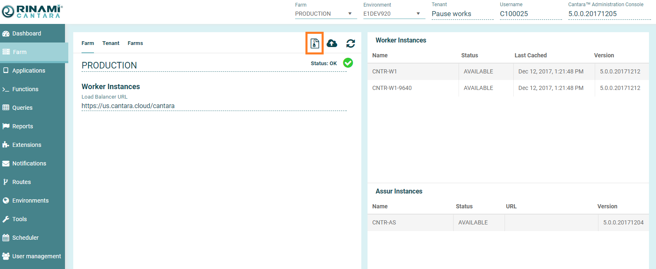The width and height of the screenshot is (656, 269).
Task: Click the refresh arrows icon
Action: point(351,43)
